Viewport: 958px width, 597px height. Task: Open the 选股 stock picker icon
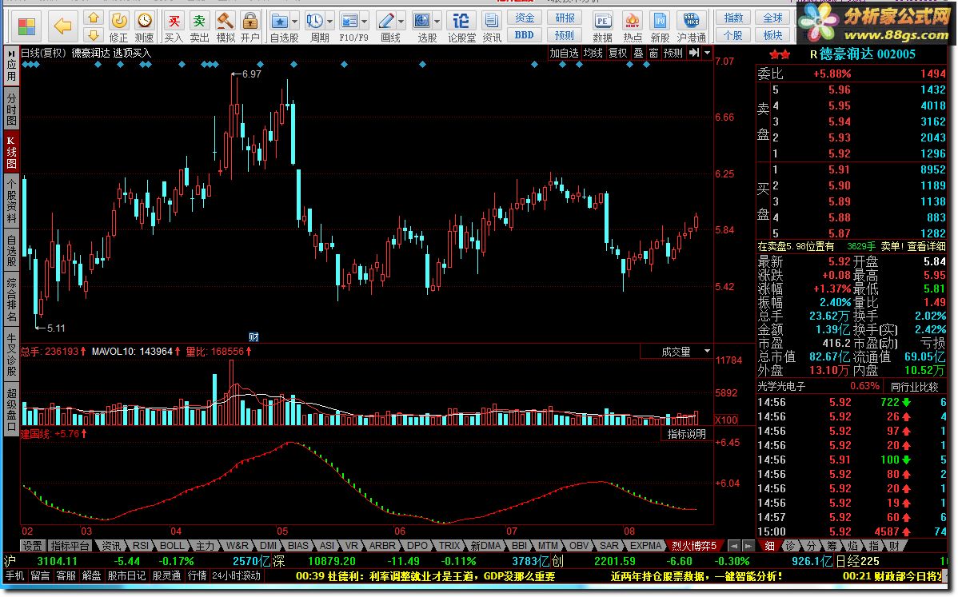click(x=422, y=28)
